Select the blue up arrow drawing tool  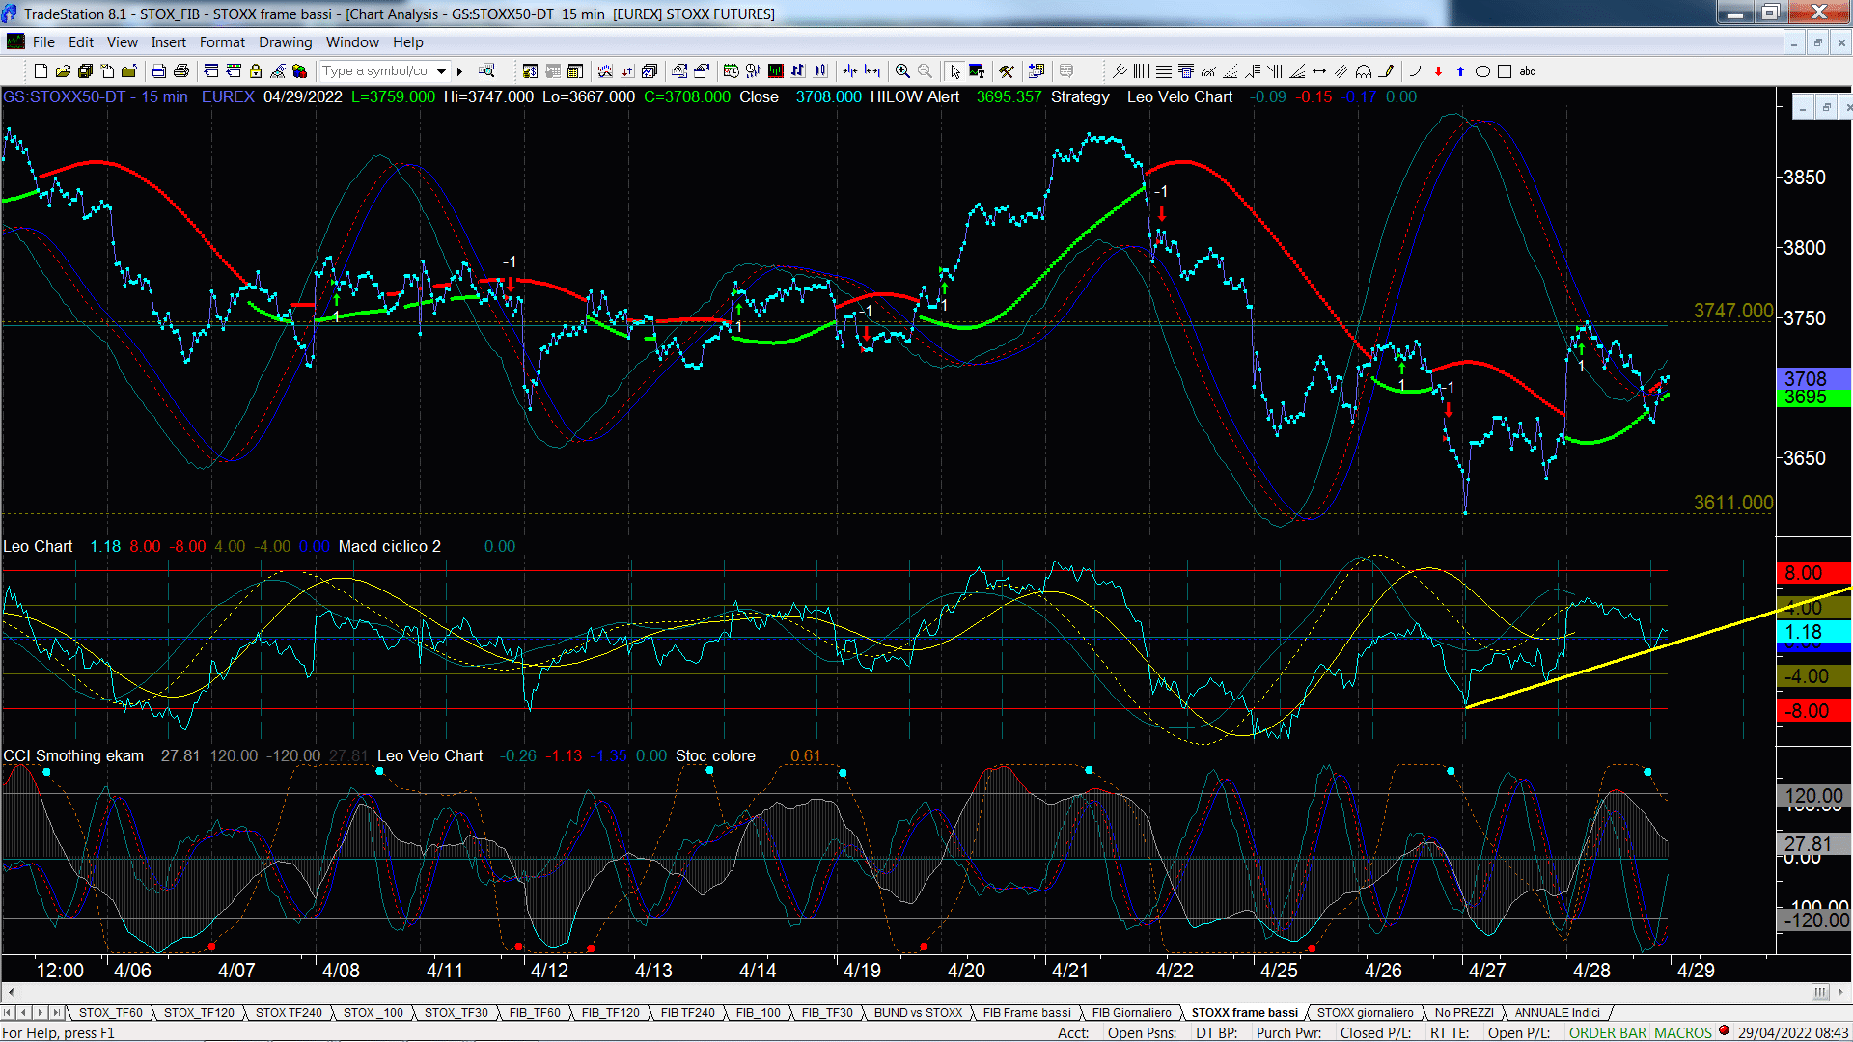click(1460, 71)
